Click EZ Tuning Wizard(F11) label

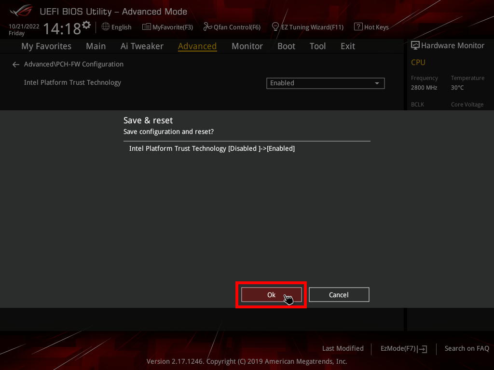pyautogui.click(x=312, y=27)
